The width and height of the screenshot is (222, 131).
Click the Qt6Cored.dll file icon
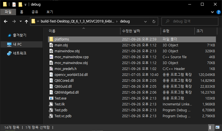coord(51,80)
